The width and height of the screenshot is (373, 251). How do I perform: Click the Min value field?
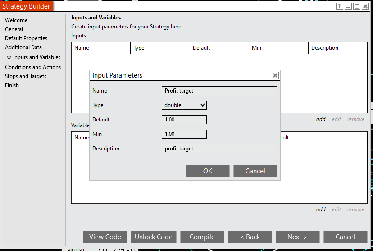pyautogui.click(x=184, y=134)
